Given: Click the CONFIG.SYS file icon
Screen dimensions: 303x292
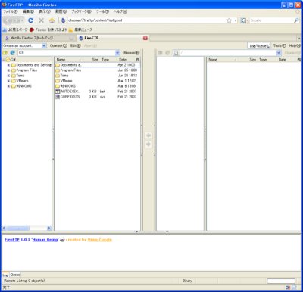Looking at the screenshot, I should [x=58, y=97].
